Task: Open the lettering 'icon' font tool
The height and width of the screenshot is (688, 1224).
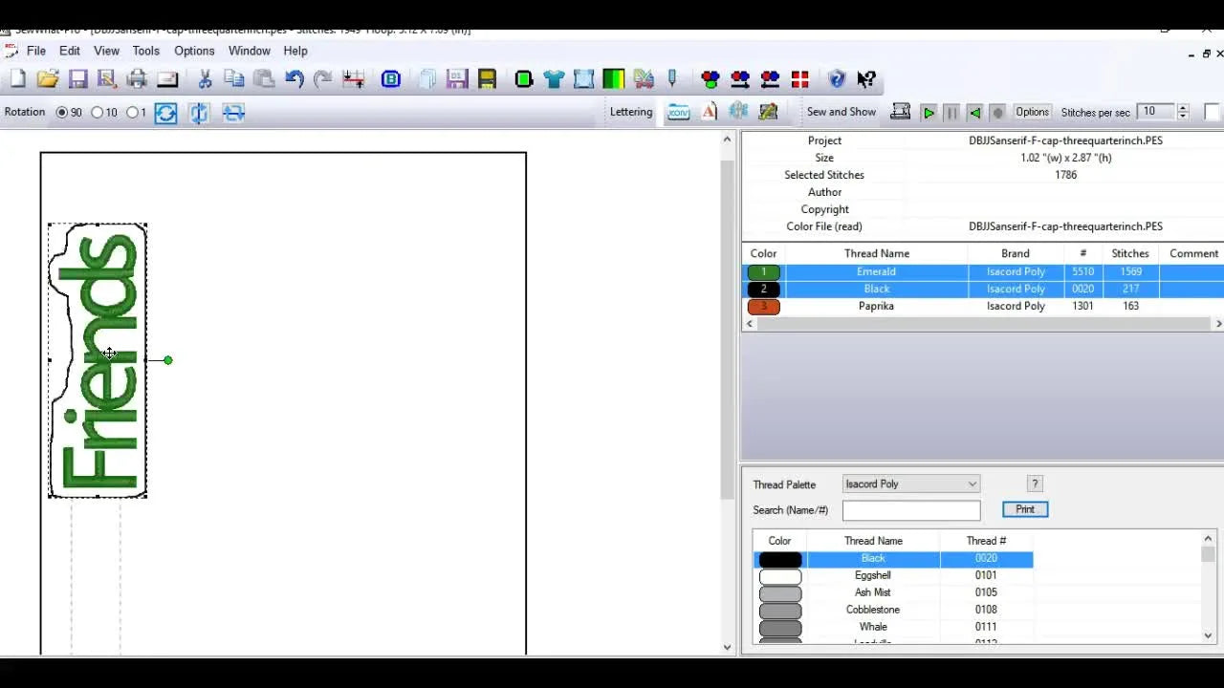Action: click(x=678, y=112)
